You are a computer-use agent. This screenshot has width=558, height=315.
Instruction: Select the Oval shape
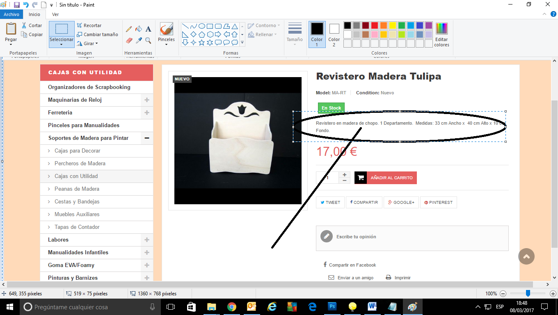pyautogui.click(x=201, y=26)
